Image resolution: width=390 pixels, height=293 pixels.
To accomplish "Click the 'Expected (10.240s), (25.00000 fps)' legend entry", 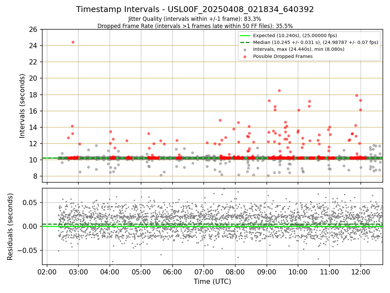I will pos(295,35).
